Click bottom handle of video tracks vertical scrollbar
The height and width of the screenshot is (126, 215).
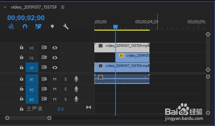[208, 70]
